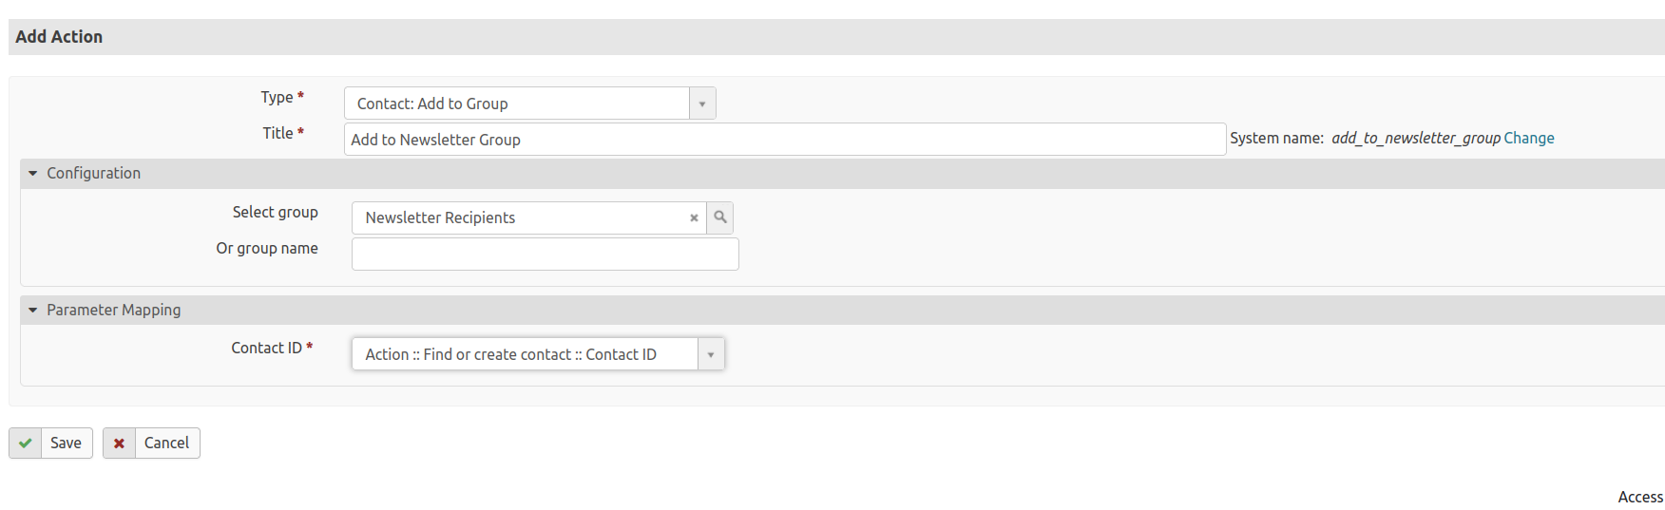Click the green checkmark Save icon
Screen dimensions: 1665x510
coord(26,444)
